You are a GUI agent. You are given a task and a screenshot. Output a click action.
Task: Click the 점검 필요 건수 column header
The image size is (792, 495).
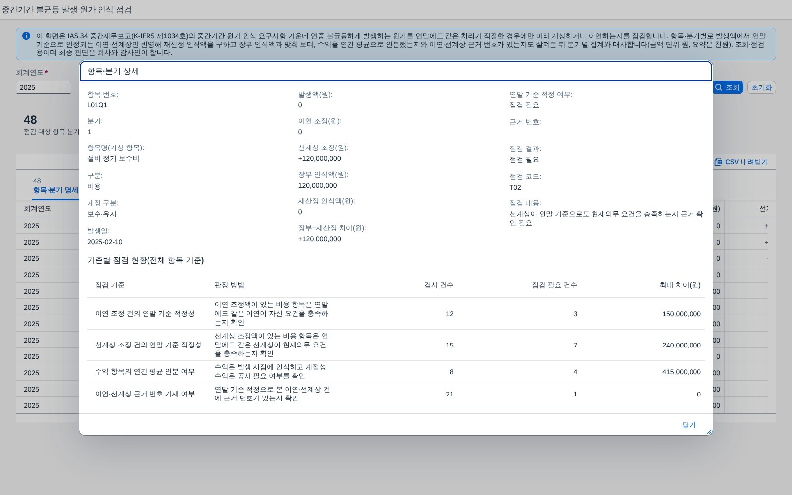(x=554, y=285)
